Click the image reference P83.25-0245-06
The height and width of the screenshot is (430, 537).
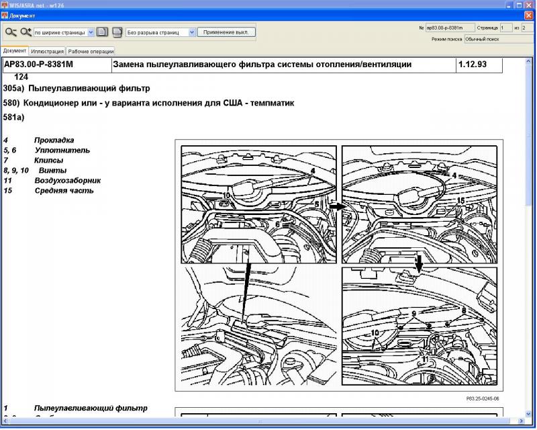(482, 398)
